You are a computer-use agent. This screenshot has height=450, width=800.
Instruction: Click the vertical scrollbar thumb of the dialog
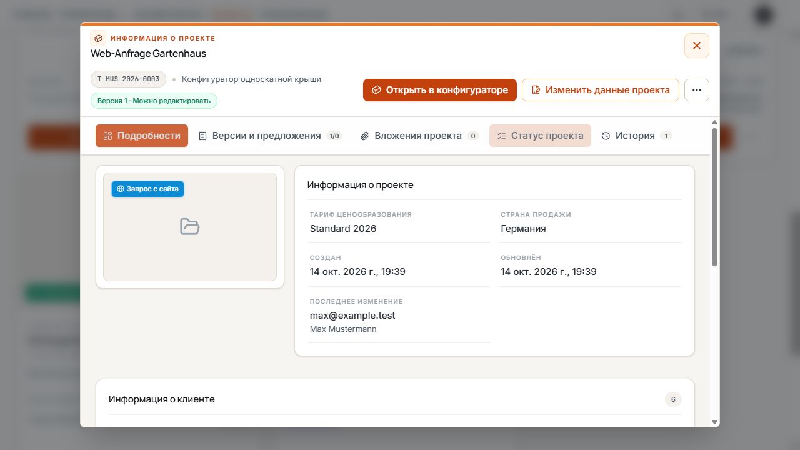(x=714, y=197)
